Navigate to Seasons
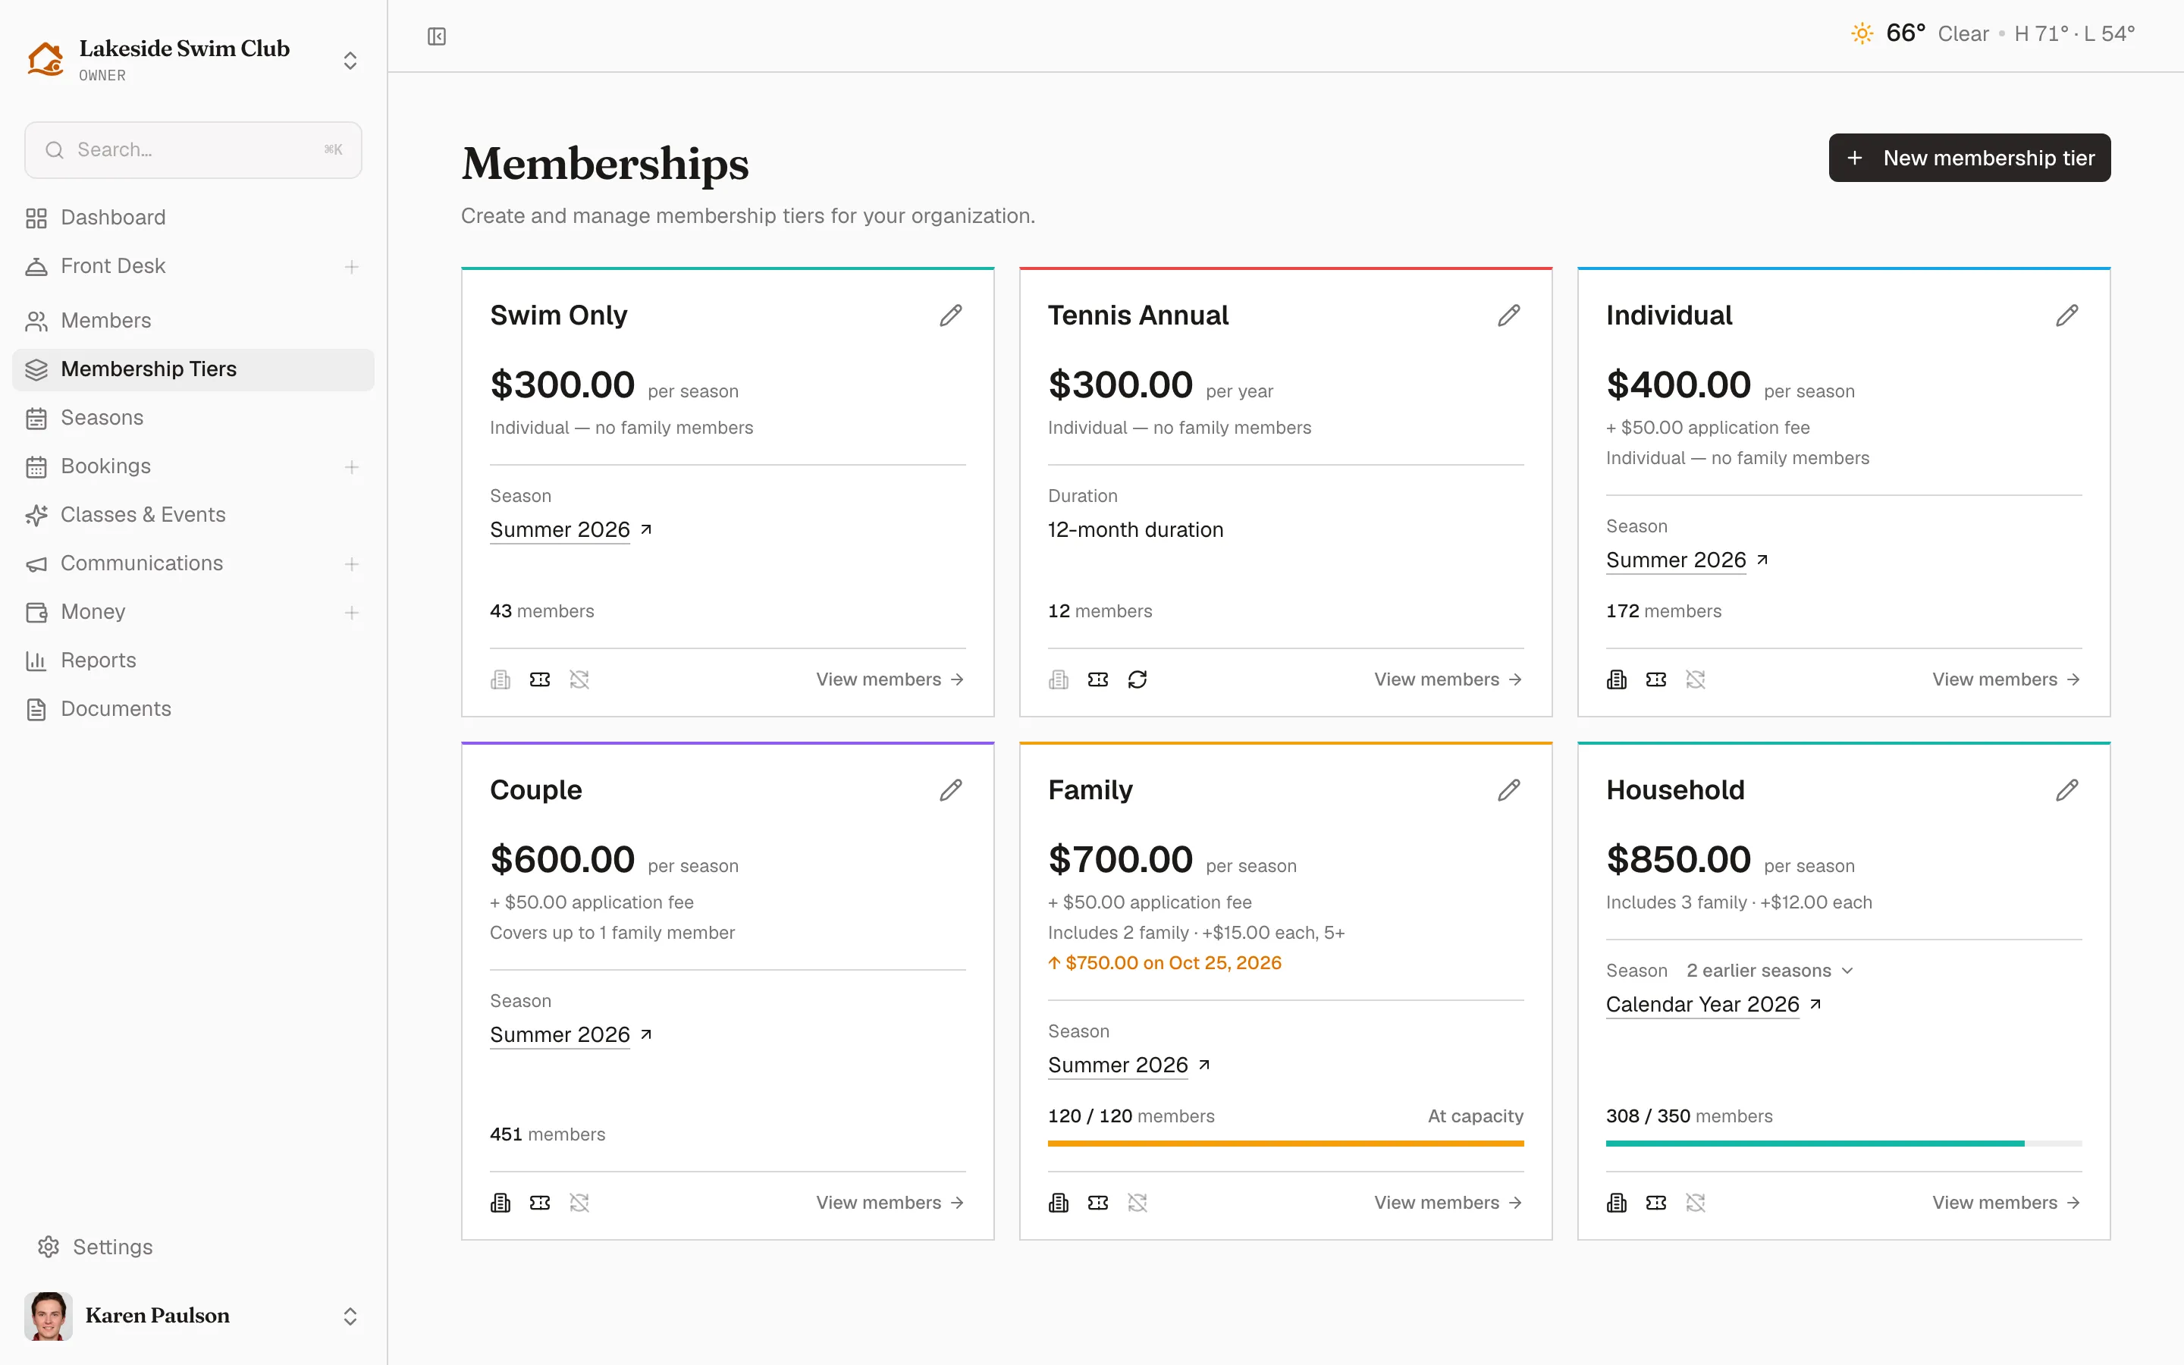The width and height of the screenshot is (2184, 1365). point(193,418)
